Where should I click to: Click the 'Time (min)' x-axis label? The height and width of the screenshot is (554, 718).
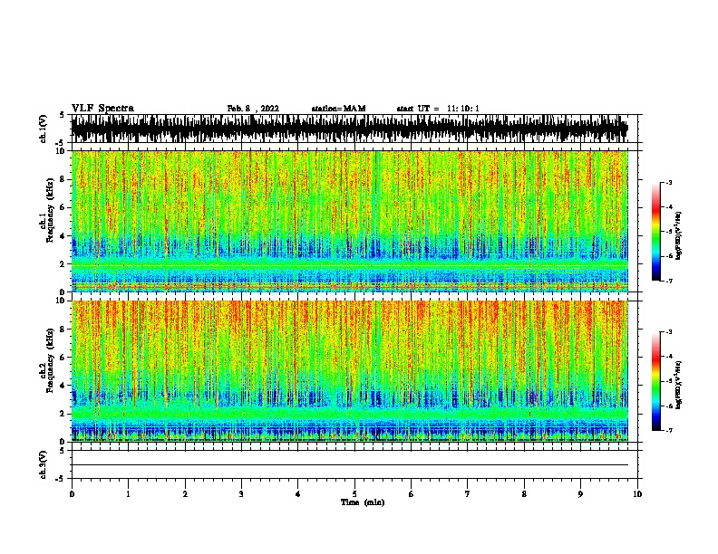click(363, 502)
